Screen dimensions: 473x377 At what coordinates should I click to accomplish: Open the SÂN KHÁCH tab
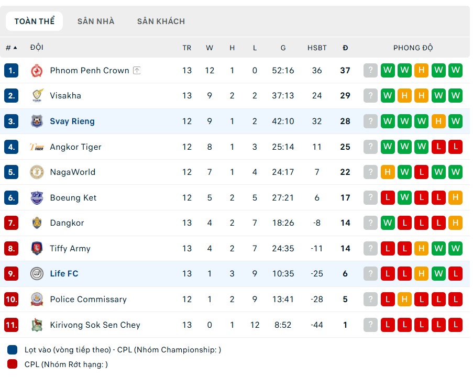click(x=161, y=21)
